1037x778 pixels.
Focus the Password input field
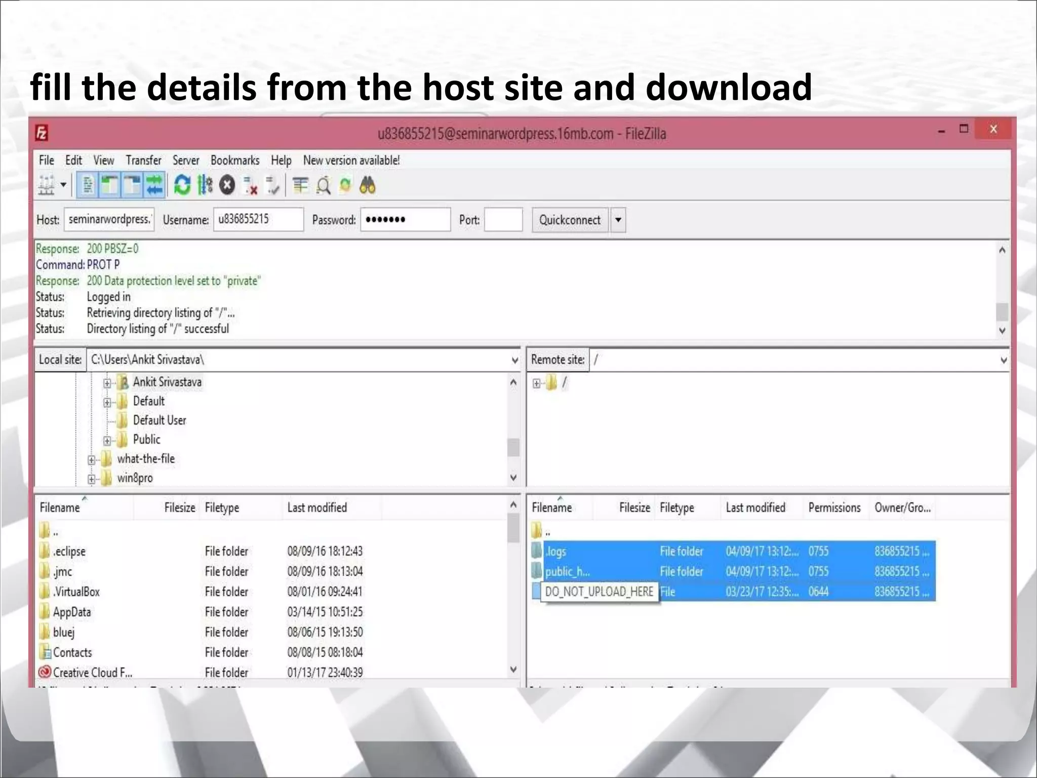(x=405, y=219)
